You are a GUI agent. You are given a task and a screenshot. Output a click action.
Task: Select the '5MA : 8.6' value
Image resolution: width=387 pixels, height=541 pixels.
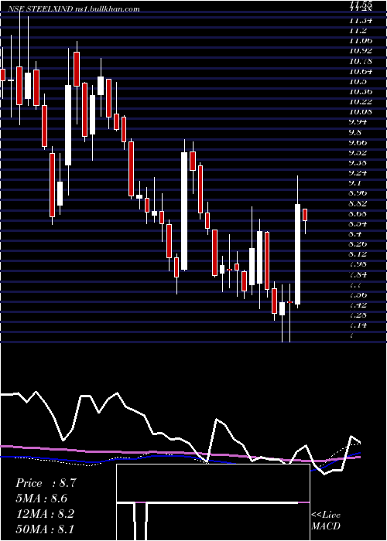tap(41, 498)
